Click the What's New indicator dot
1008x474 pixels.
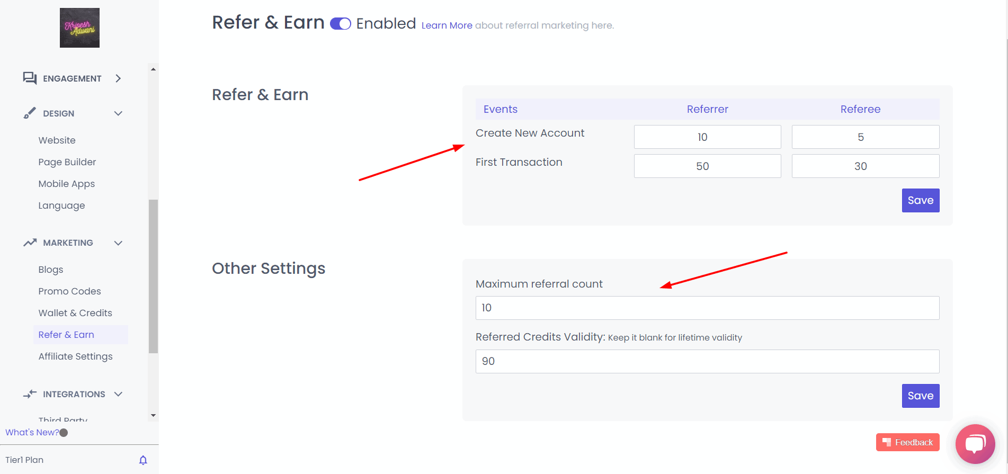64,433
